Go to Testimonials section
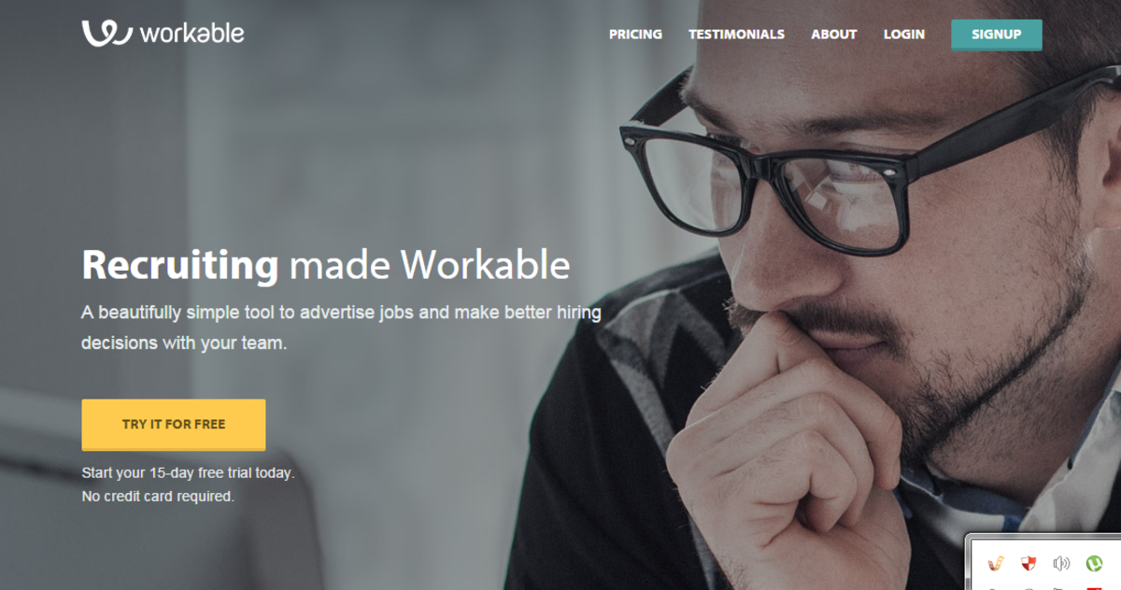The height and width of the screenshot is (590, 1121). tap(736, 34)
